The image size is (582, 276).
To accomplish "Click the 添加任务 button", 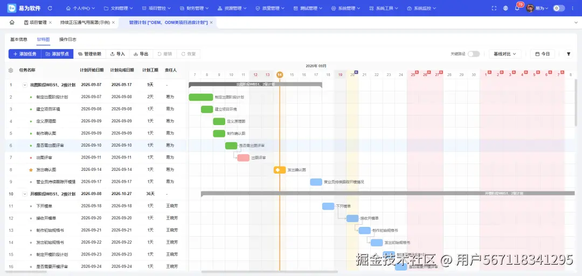I will [x=25, y=54].
